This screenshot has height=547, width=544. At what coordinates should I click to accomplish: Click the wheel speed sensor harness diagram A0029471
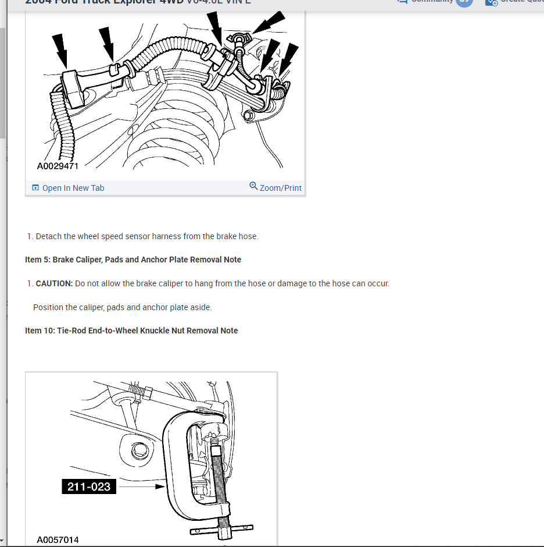pyautogui.click(x=165, y=95)
